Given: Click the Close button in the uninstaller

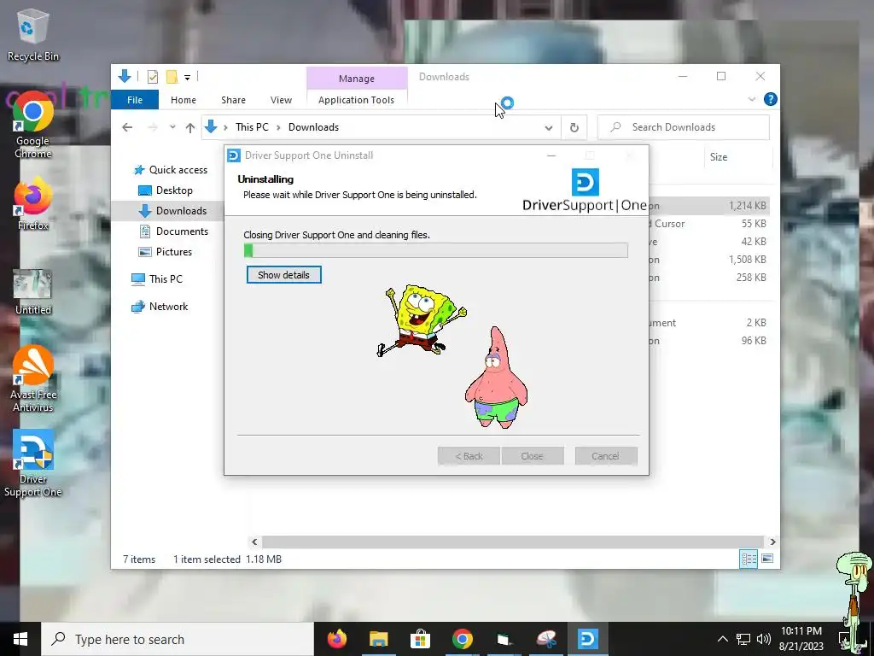Looking at the screenshot, I should [533, 456].
